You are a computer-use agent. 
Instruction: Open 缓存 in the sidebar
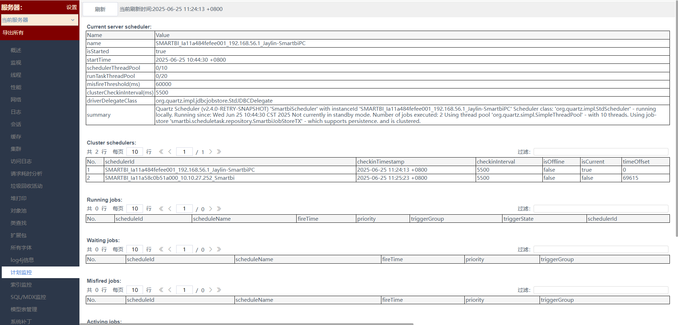click(x=16, y=137)
